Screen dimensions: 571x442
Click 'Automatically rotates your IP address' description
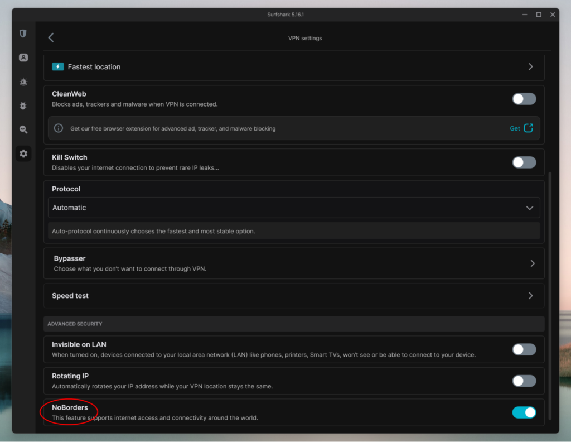click(162, 386)
